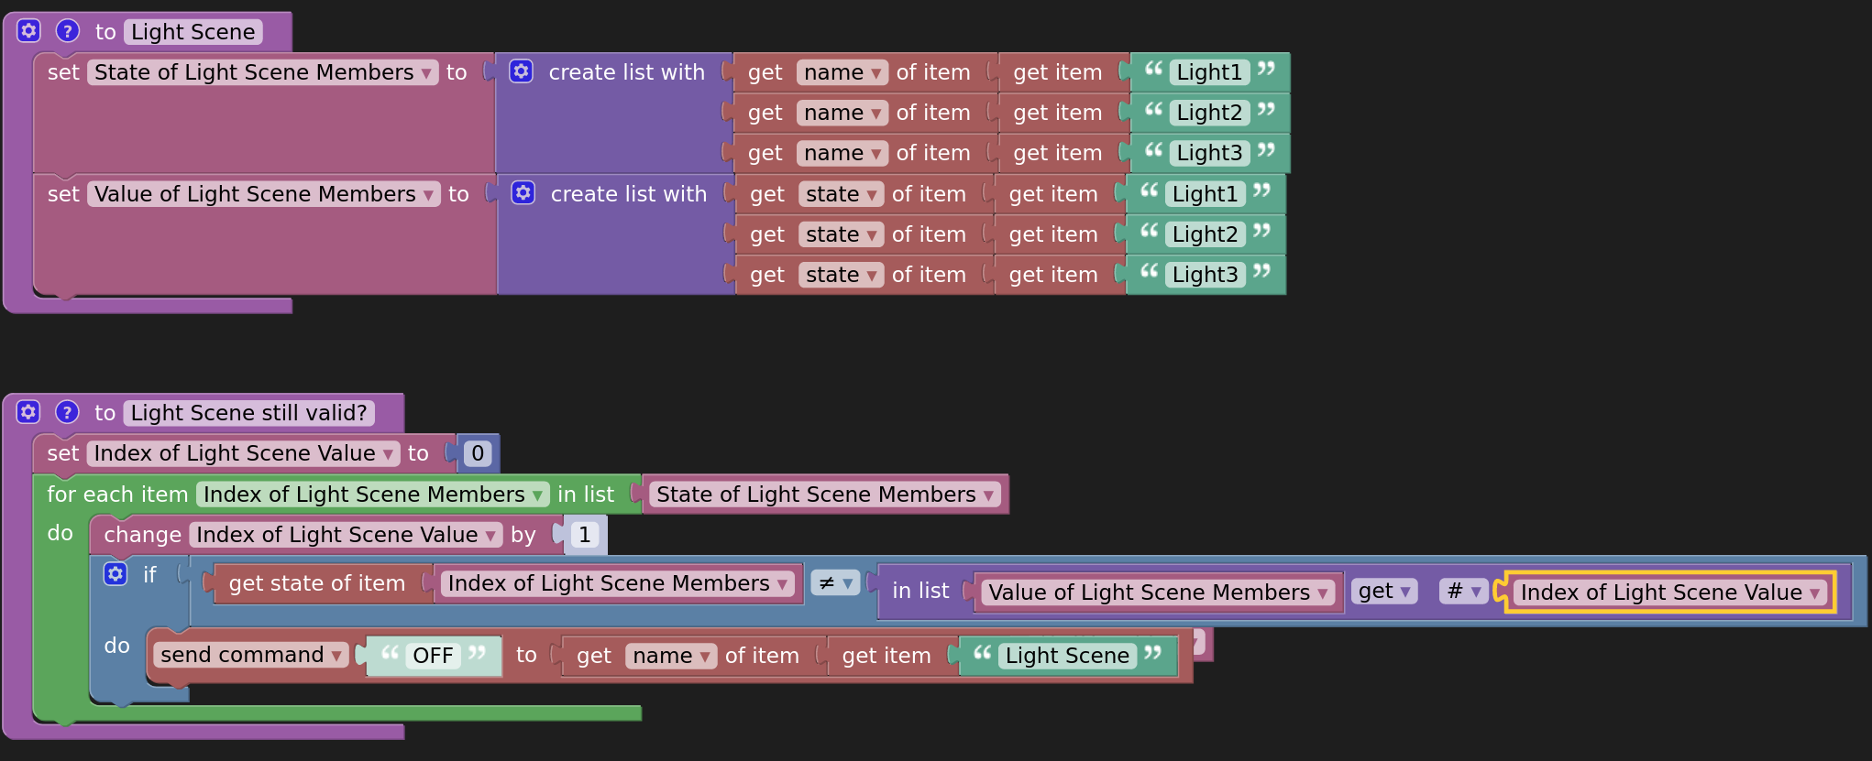This screenshot has width=1872, height=761.
Task: Edit the OFF command text field
Action: click(x=433, y=656)
